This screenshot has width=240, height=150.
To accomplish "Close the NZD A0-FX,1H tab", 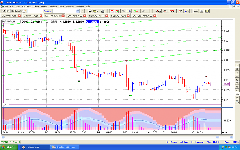I will 107,16.
